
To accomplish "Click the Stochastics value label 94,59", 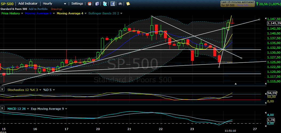I will [272, 93].
